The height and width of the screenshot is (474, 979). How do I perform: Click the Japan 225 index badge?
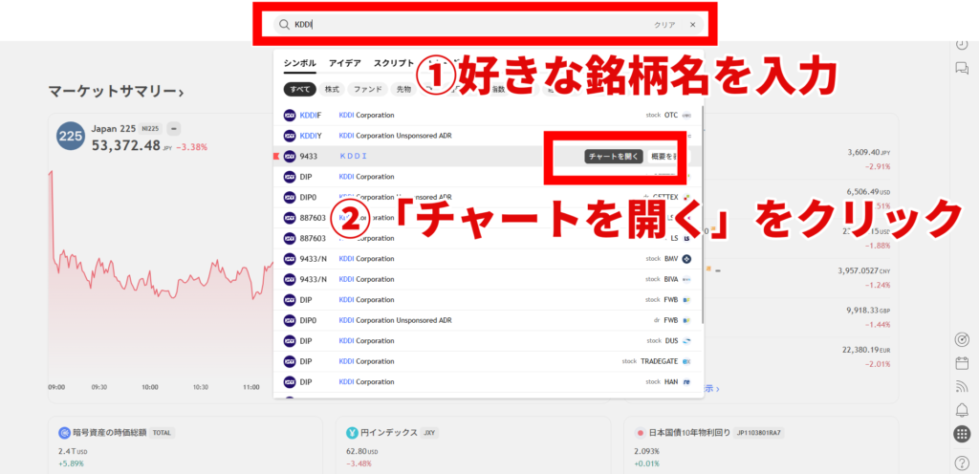point(70,137)
